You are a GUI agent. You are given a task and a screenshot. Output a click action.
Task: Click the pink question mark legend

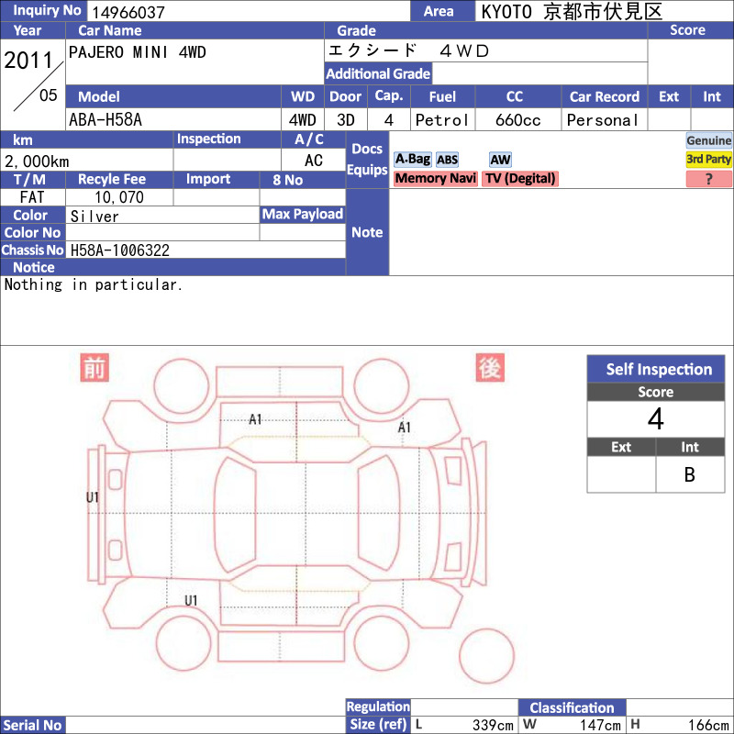(x=708, y=179)
